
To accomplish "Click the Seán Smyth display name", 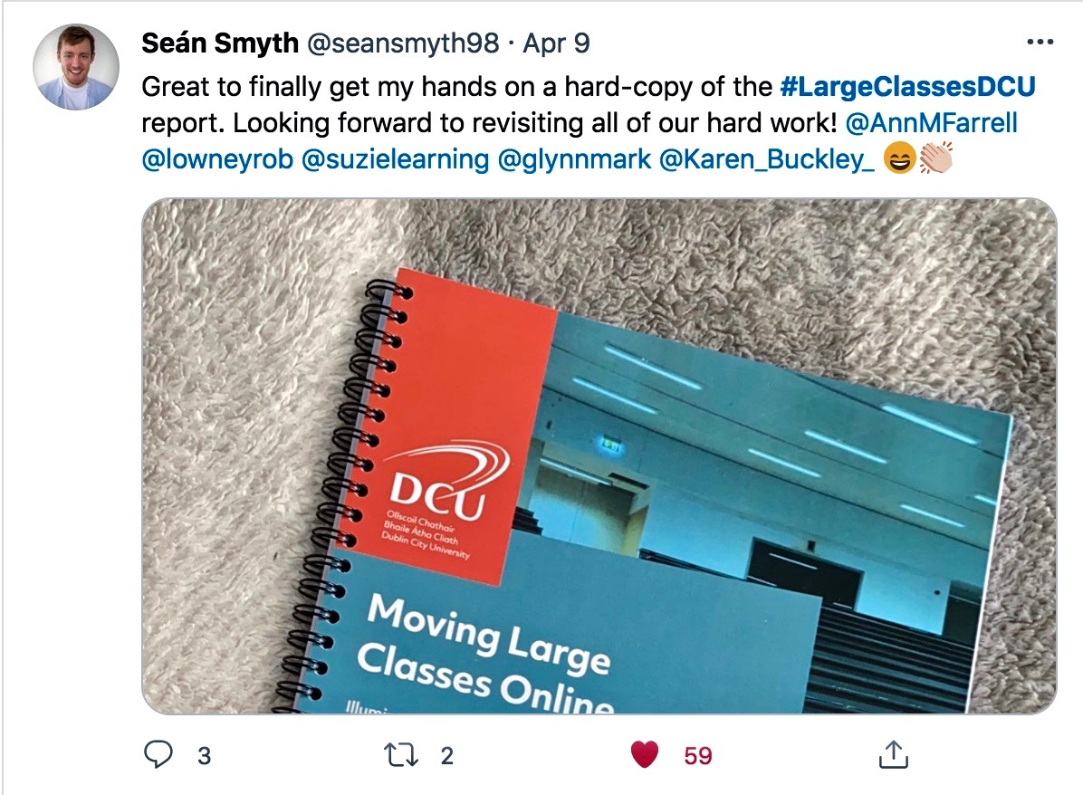I will (x=220, y=43).
